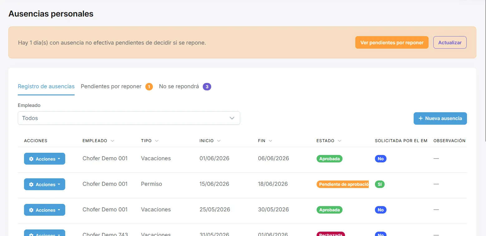The image size is (486, 236).
Task: Click 'Ver pendientes por reponer' button
Action: [392, 42]
